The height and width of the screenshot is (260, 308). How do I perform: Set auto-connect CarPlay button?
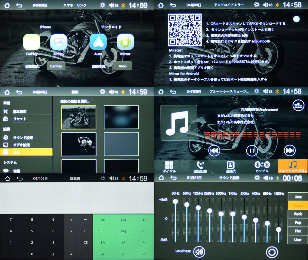[56, 66]
